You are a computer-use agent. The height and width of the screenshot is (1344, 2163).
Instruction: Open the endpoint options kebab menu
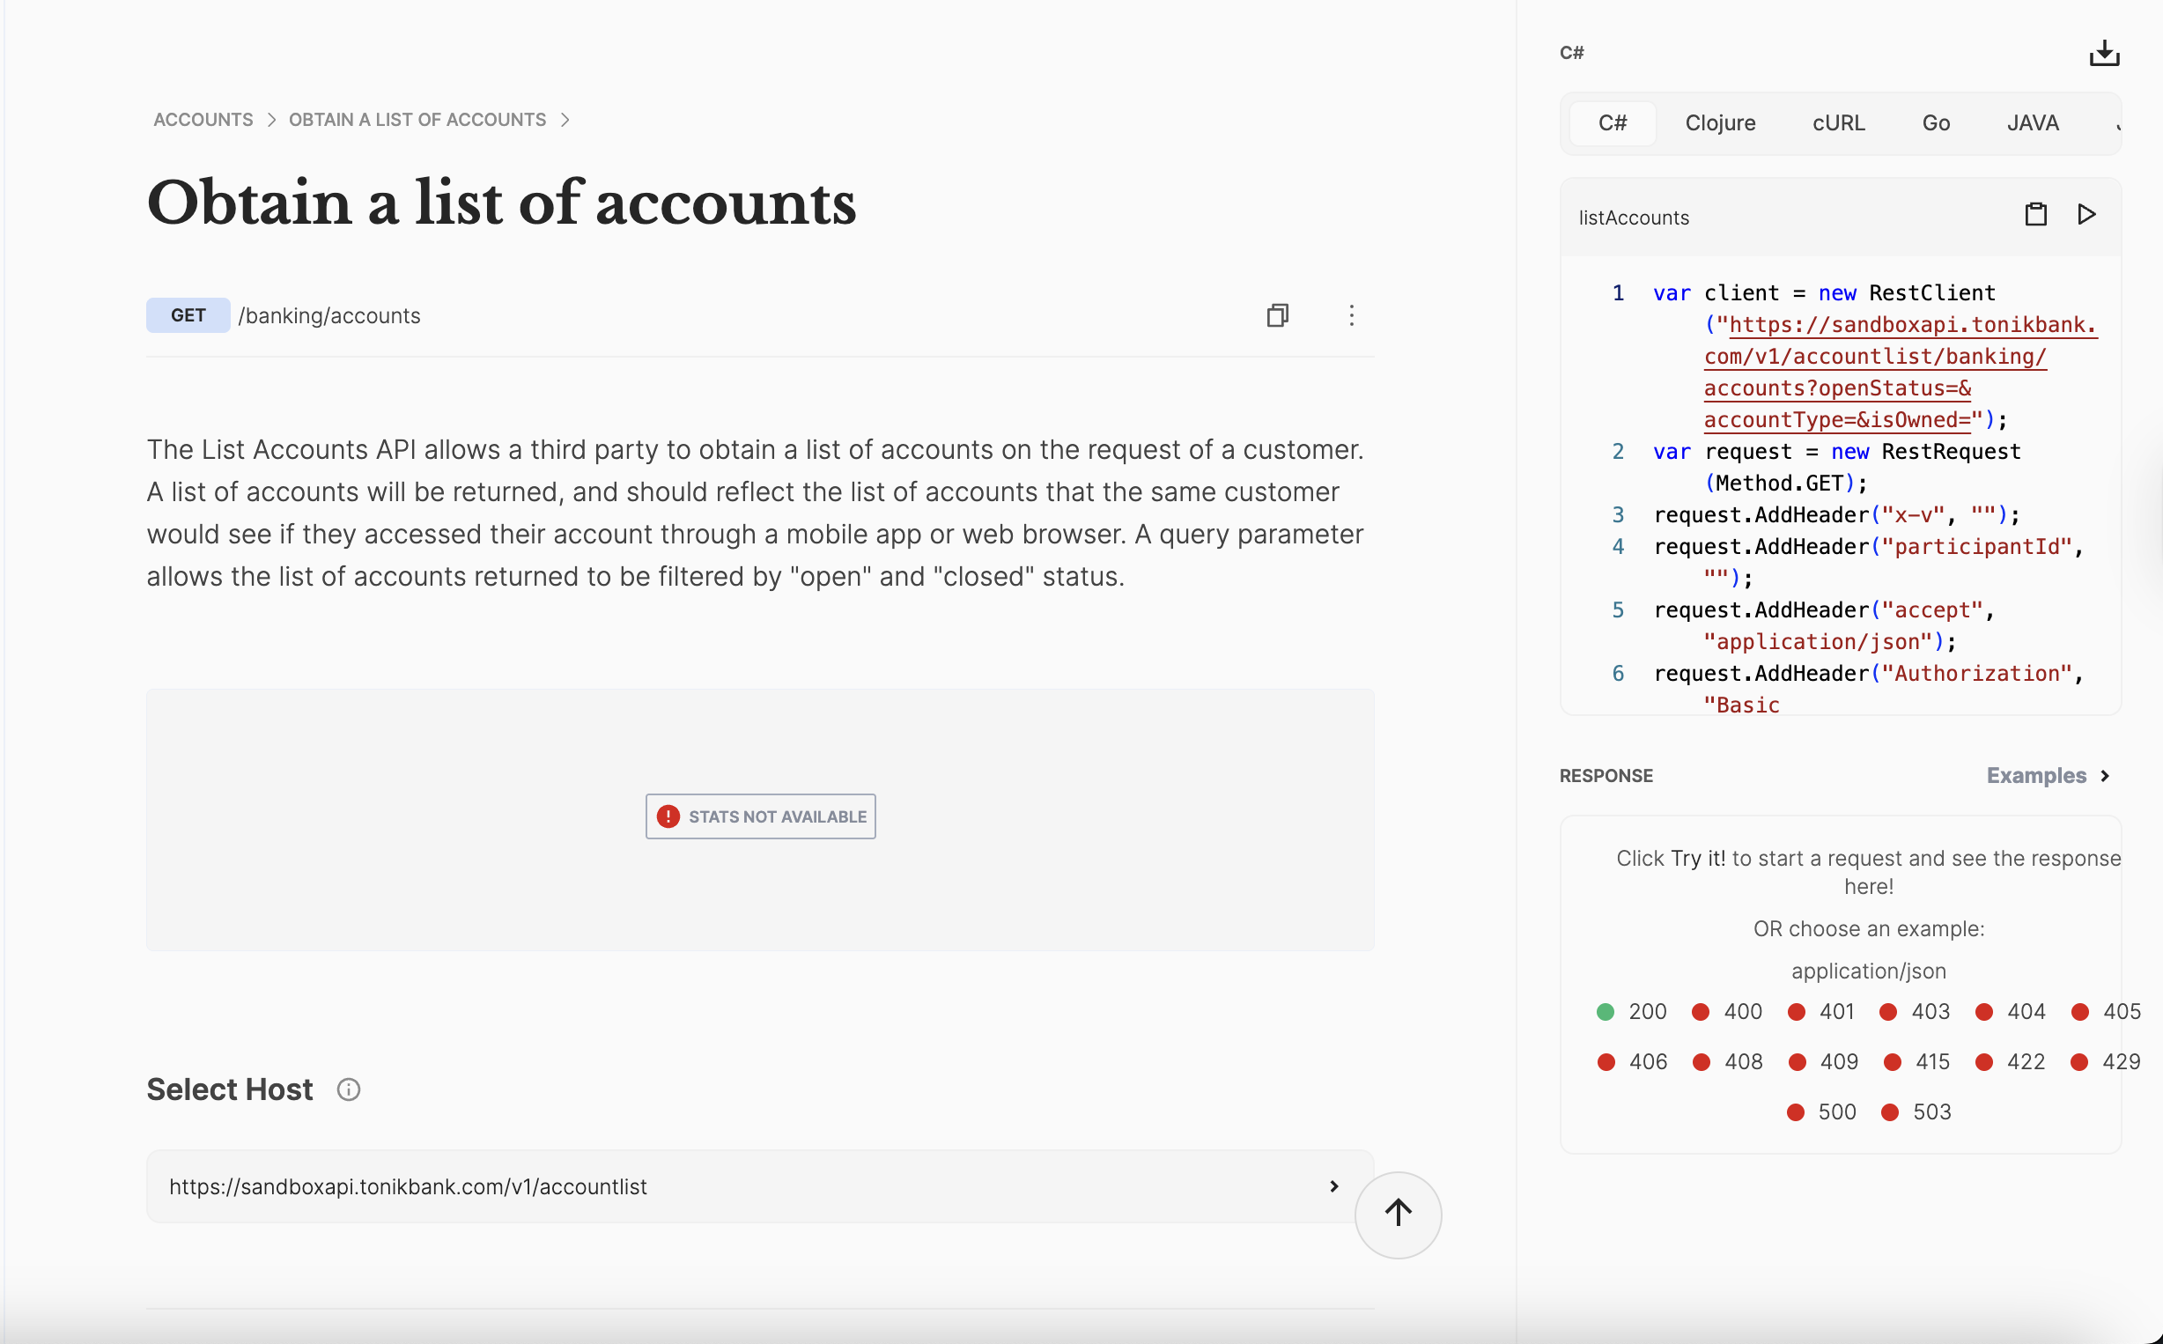click(x=1351, y=315)
